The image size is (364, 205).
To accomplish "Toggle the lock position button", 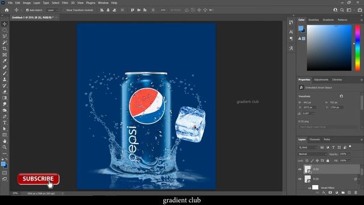I will pyautogui.click(x=317, y=161).
